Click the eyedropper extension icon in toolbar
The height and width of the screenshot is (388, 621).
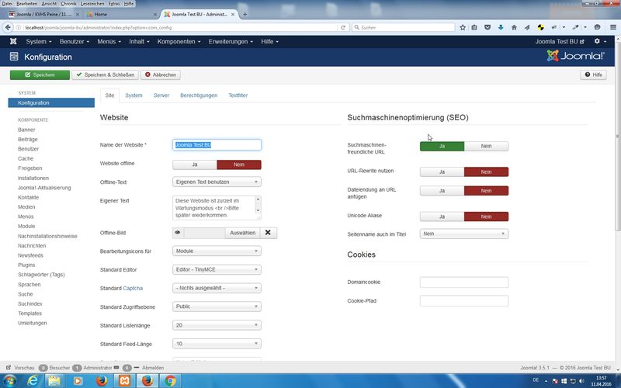coord(575,27)
